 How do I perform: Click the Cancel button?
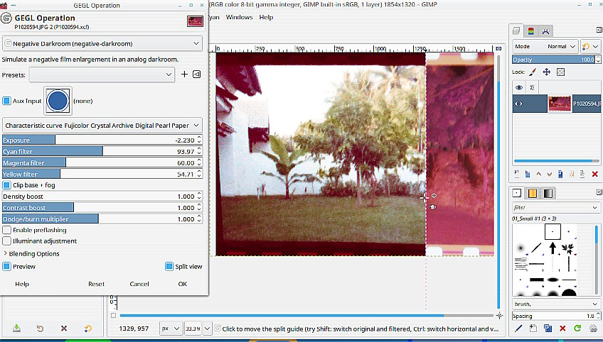pos(139,284)
